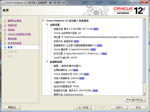Close the installer window
This screenshot has width=150, height=112.
pos(144,2)
